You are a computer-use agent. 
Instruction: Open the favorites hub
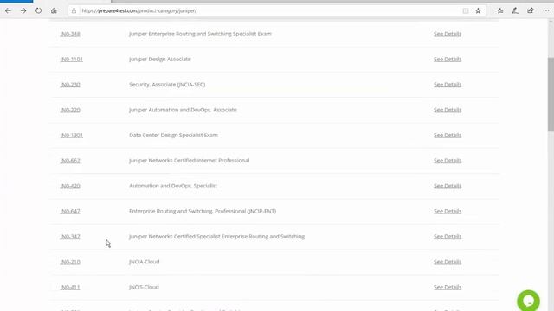(500, 10)
